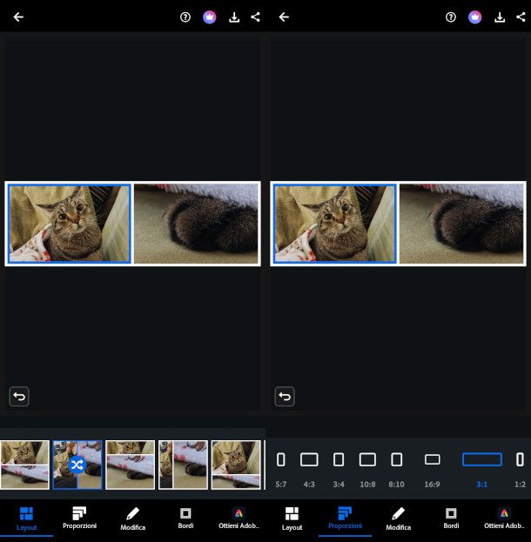Choose the 10:8 aspect ratio
This screenshot has height=542, width=531.
(x=367, y=470)
